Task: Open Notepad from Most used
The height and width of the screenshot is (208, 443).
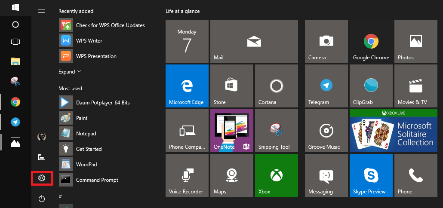Action: (77, 134)
